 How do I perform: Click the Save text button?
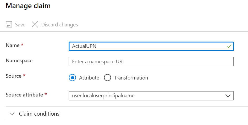pyautogui.click(x=20, y=25)
